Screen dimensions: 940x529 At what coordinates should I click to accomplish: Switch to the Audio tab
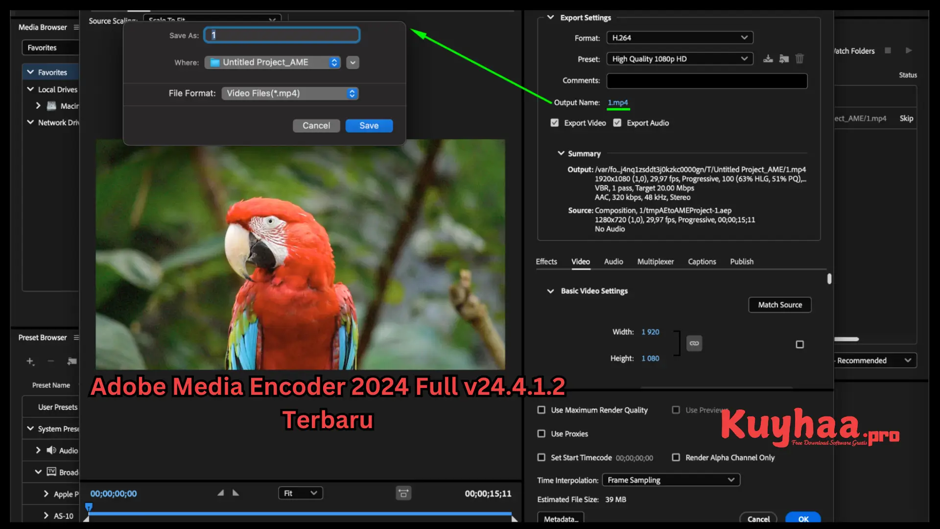[613, 262]
